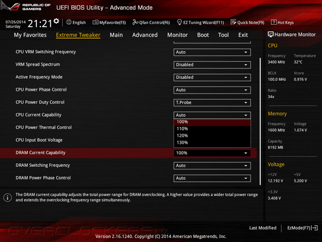Image resolution: width=322 pixels, height=242 pixels.
Task: Switch to Extreme Tweaker tab
Action: [78, 35]
